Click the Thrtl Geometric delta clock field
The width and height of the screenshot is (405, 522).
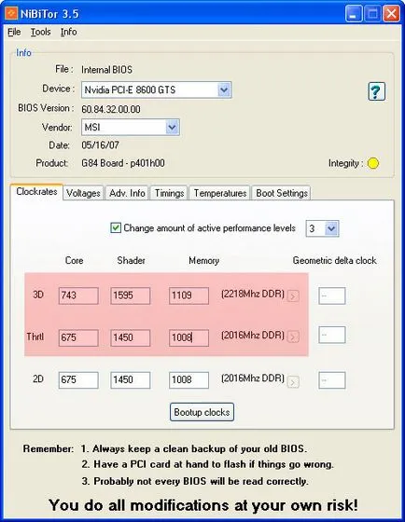point(332,335)
